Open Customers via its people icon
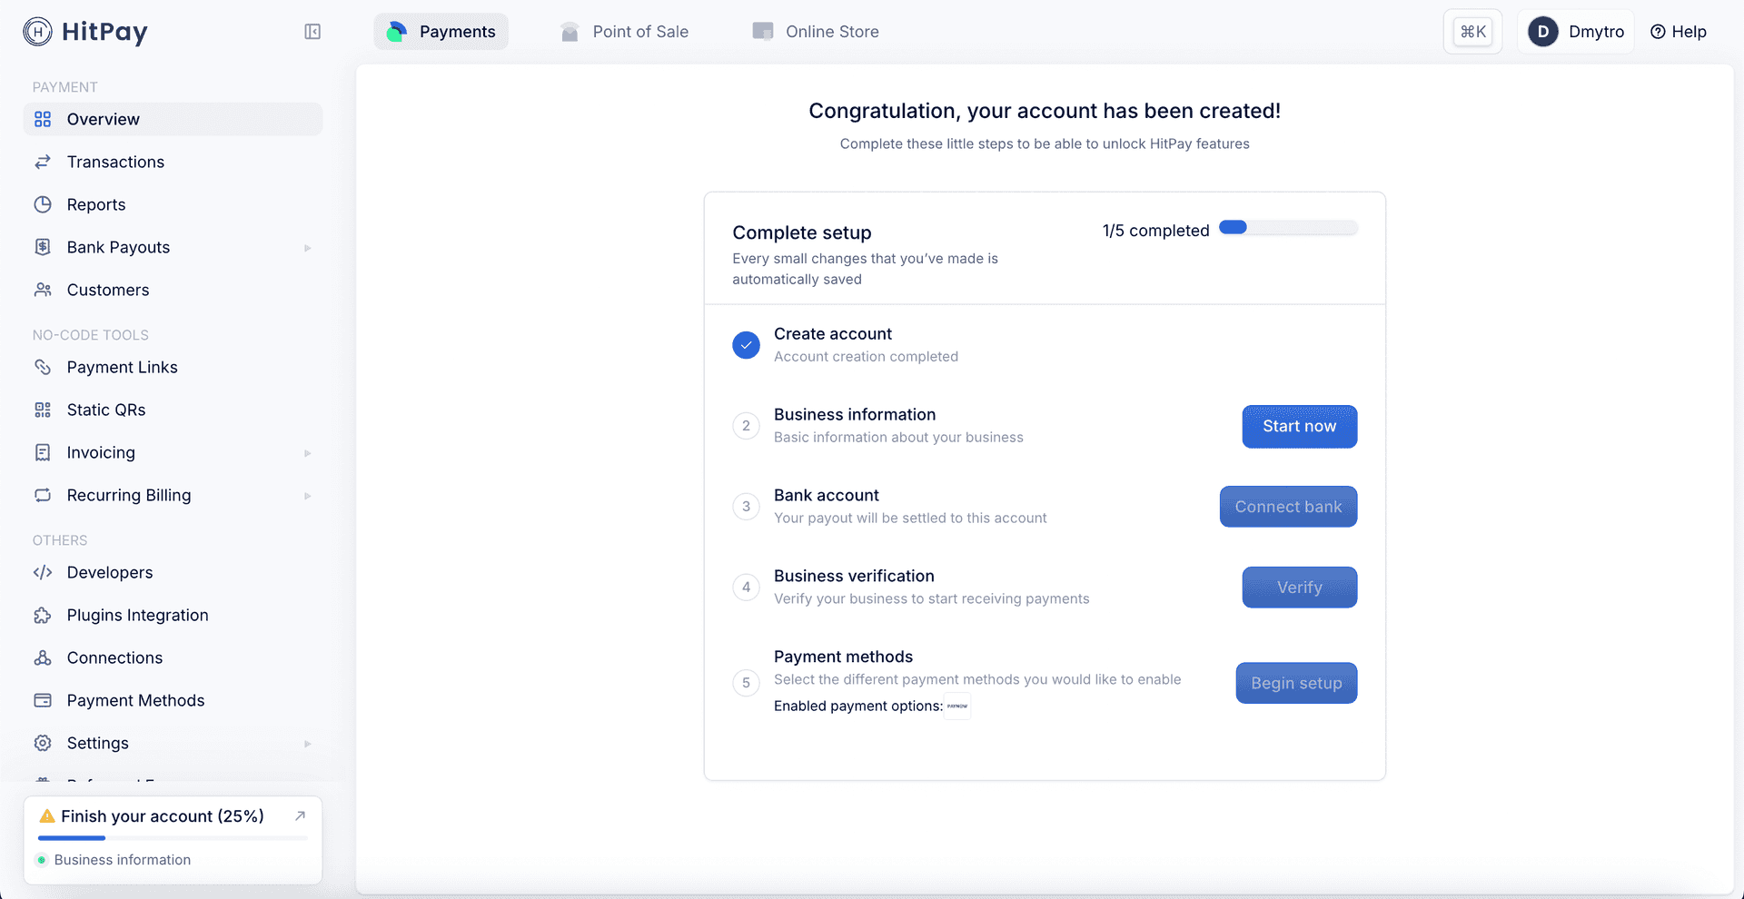This screenshot has width=1744, height=899. pyautogui.click(x=43, y=290)
